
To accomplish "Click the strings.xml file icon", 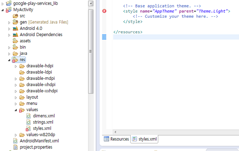I will tap(29, 122).
